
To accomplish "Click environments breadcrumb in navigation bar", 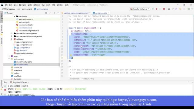I will (27, 9).
